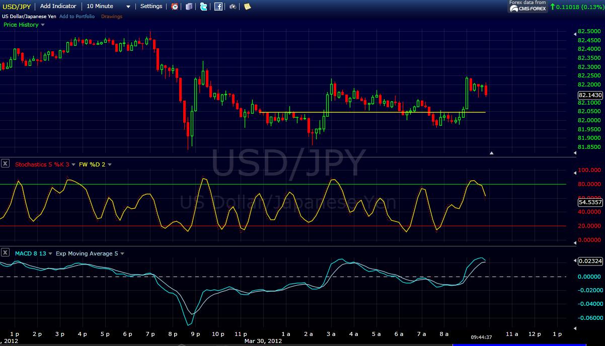The image size is (605, 346).
Task: Click the 100.000 stochastic axis label
Action: point(590,170)
